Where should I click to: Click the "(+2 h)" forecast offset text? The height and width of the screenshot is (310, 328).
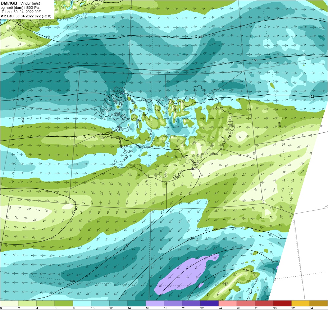tap(47, 16)
